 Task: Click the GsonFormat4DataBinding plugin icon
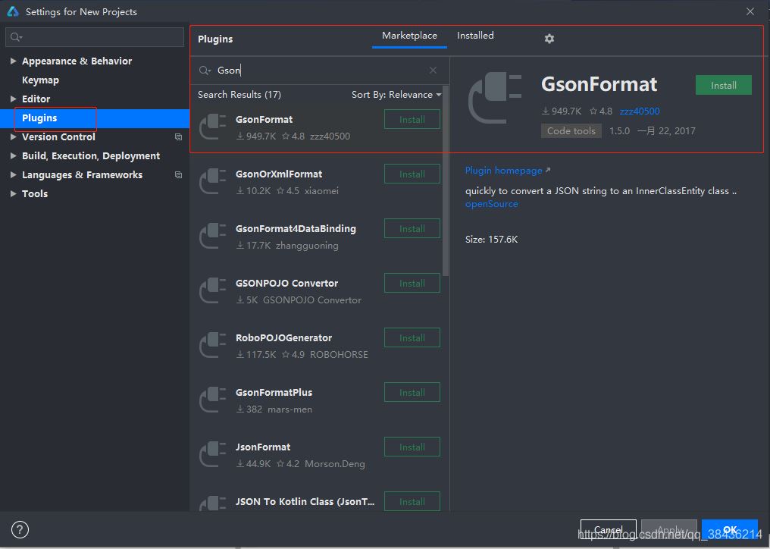tap(213, 236)
